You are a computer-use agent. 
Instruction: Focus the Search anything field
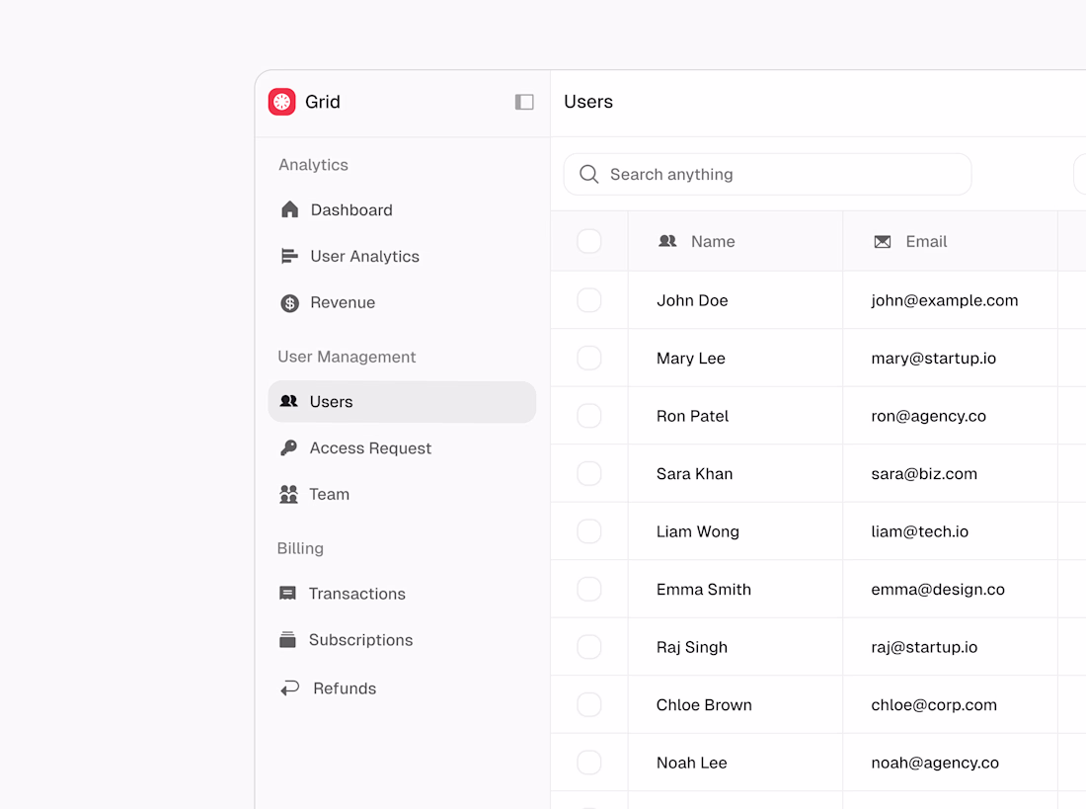tap(767, 174)
